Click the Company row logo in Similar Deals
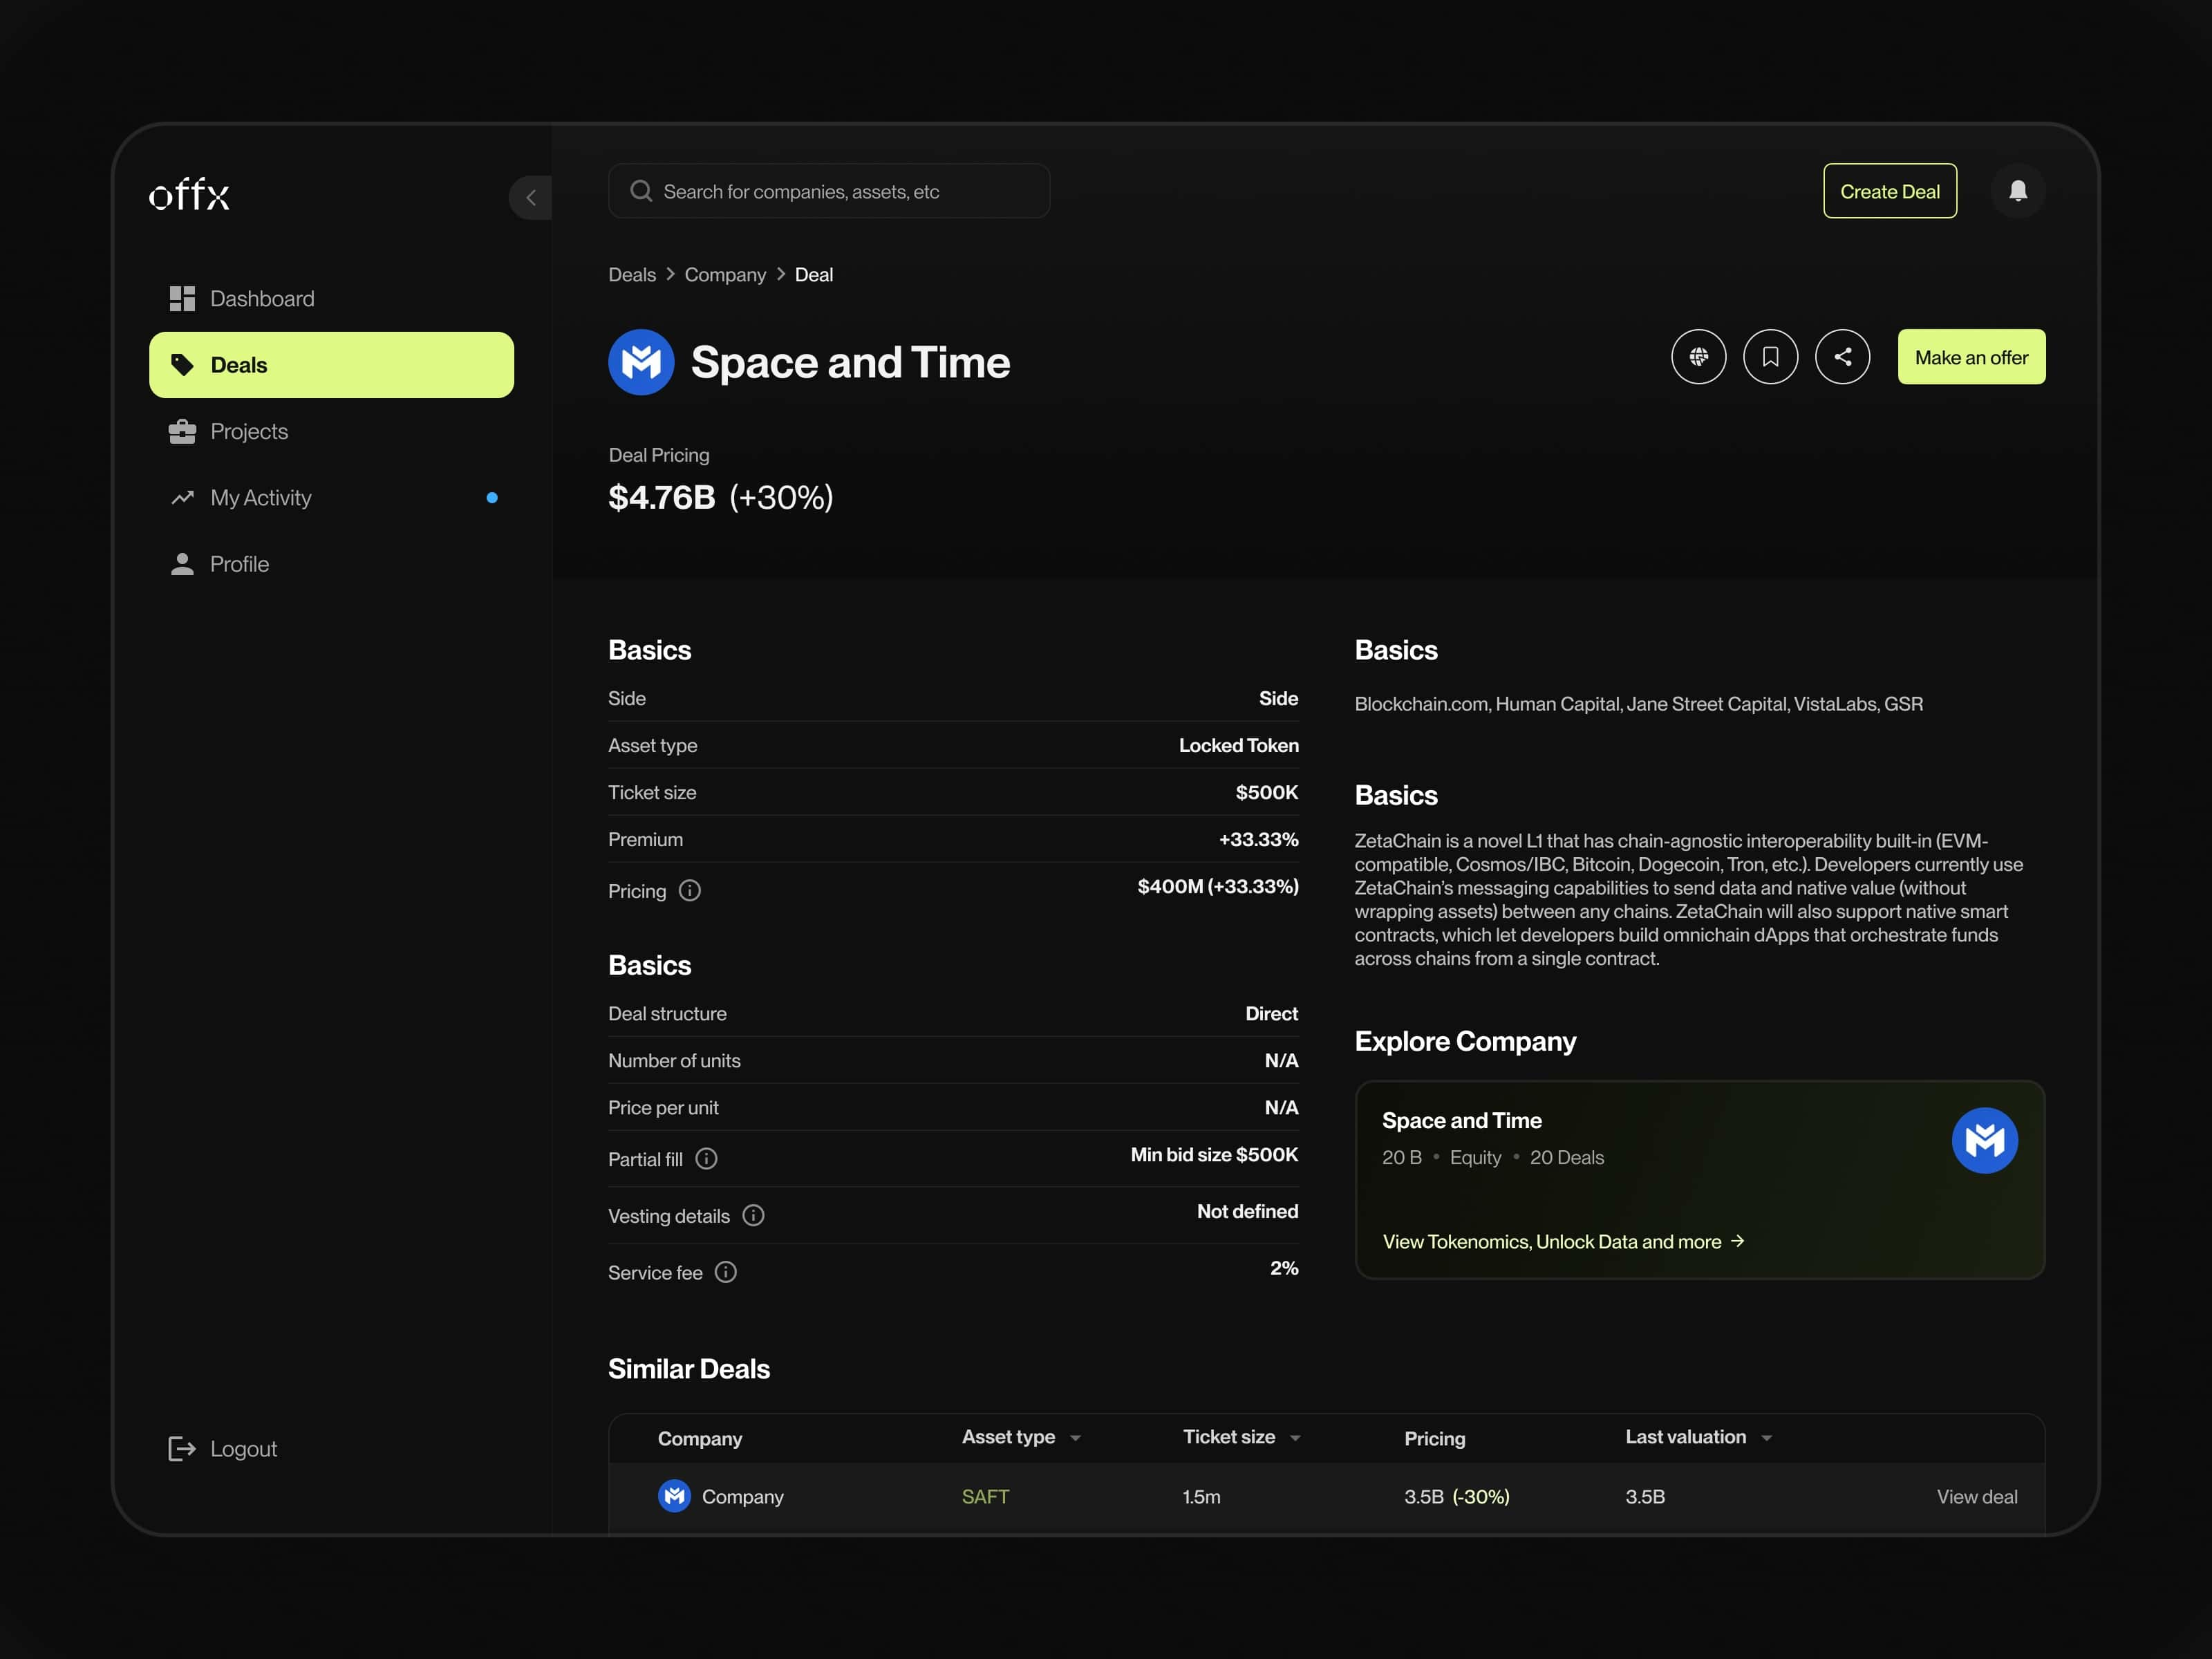2212x1659 pixels. [674, 1496]
